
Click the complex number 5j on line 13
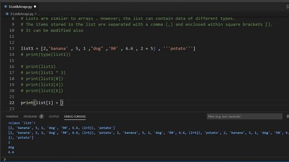(x=153, y=49)
